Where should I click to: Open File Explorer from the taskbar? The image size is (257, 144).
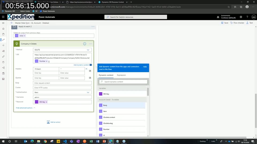tap(39, 141)
